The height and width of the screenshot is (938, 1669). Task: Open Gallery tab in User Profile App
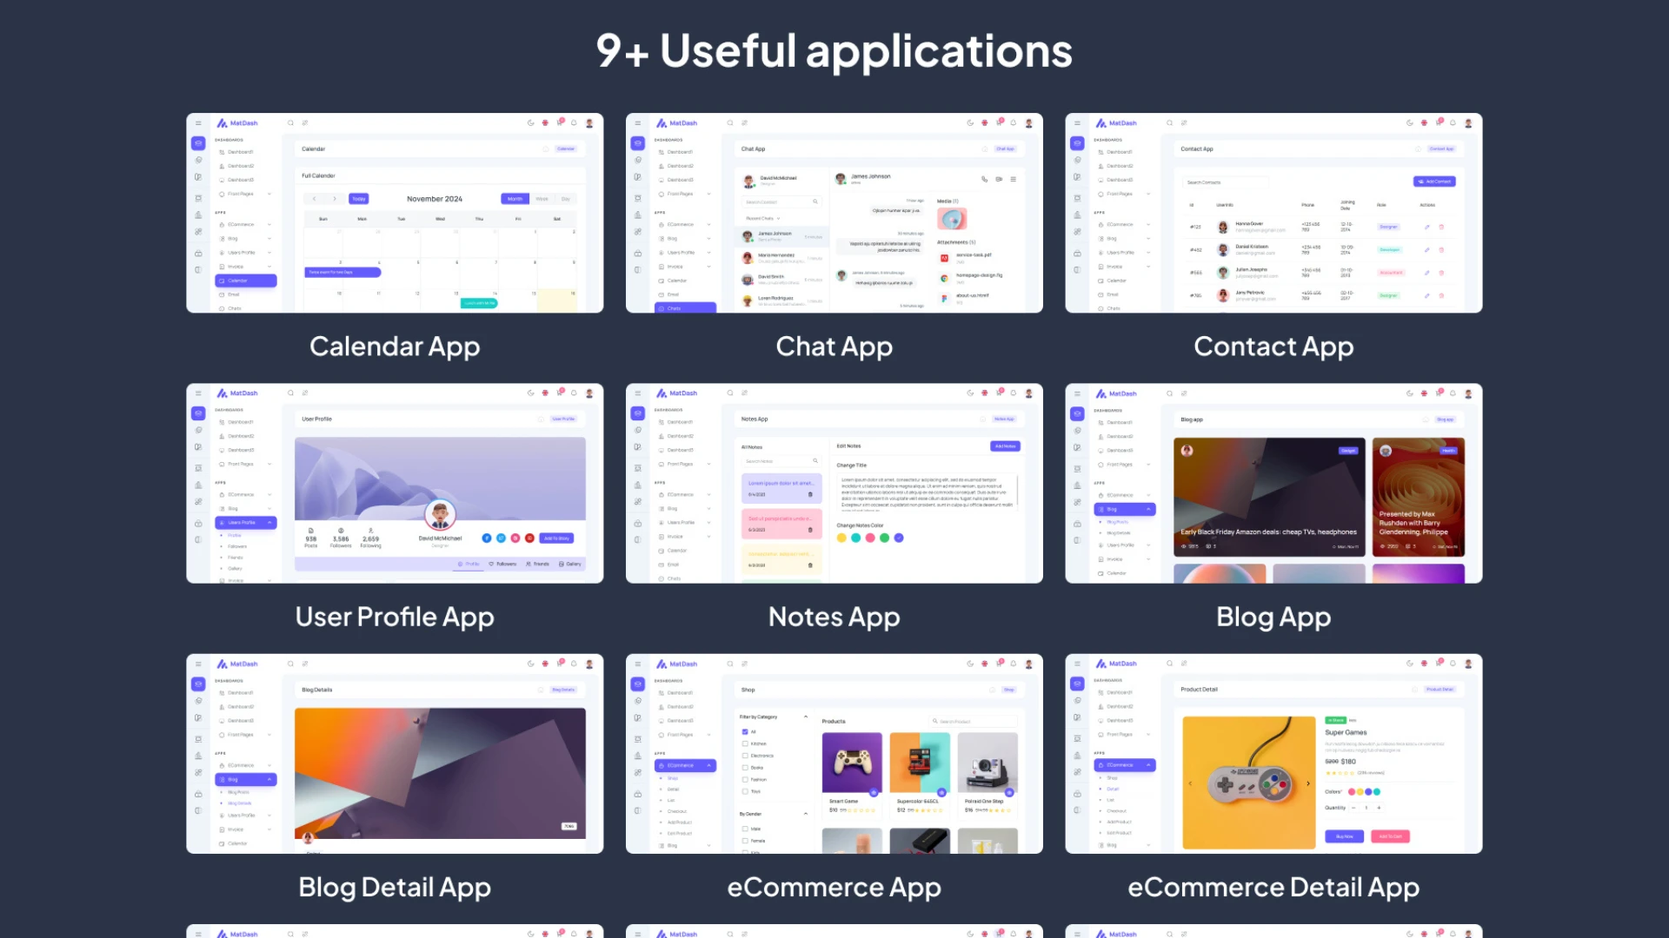(x=570, y=564)
